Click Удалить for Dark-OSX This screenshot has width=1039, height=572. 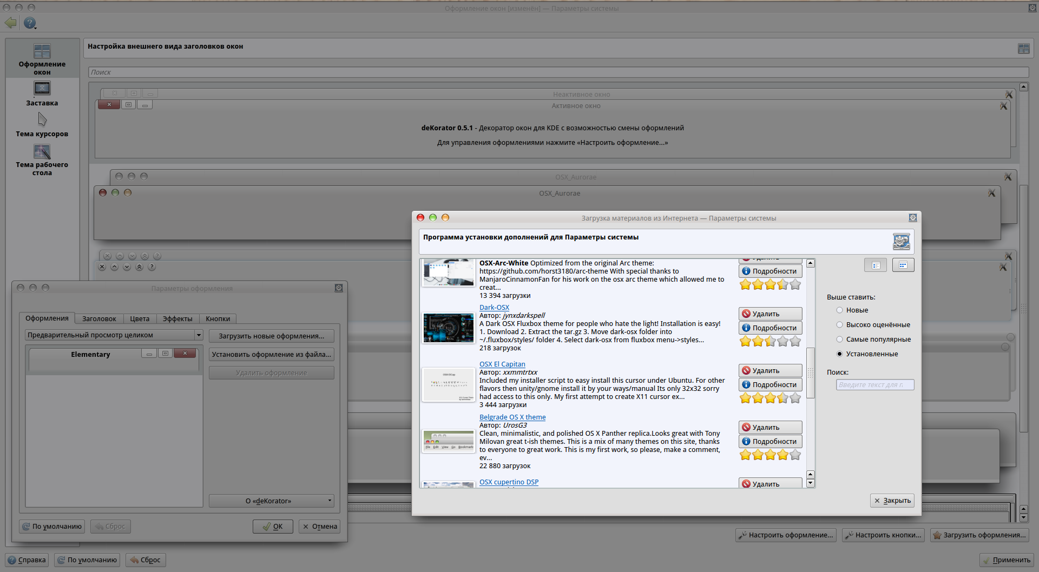coord(771,314)
